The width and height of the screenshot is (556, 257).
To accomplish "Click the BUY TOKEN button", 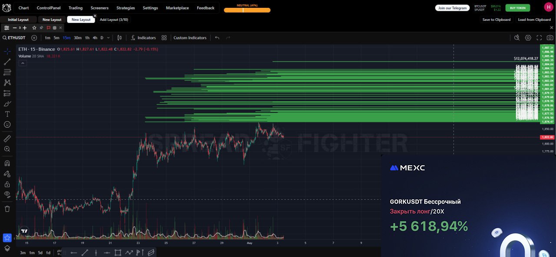I will (517, 8).
